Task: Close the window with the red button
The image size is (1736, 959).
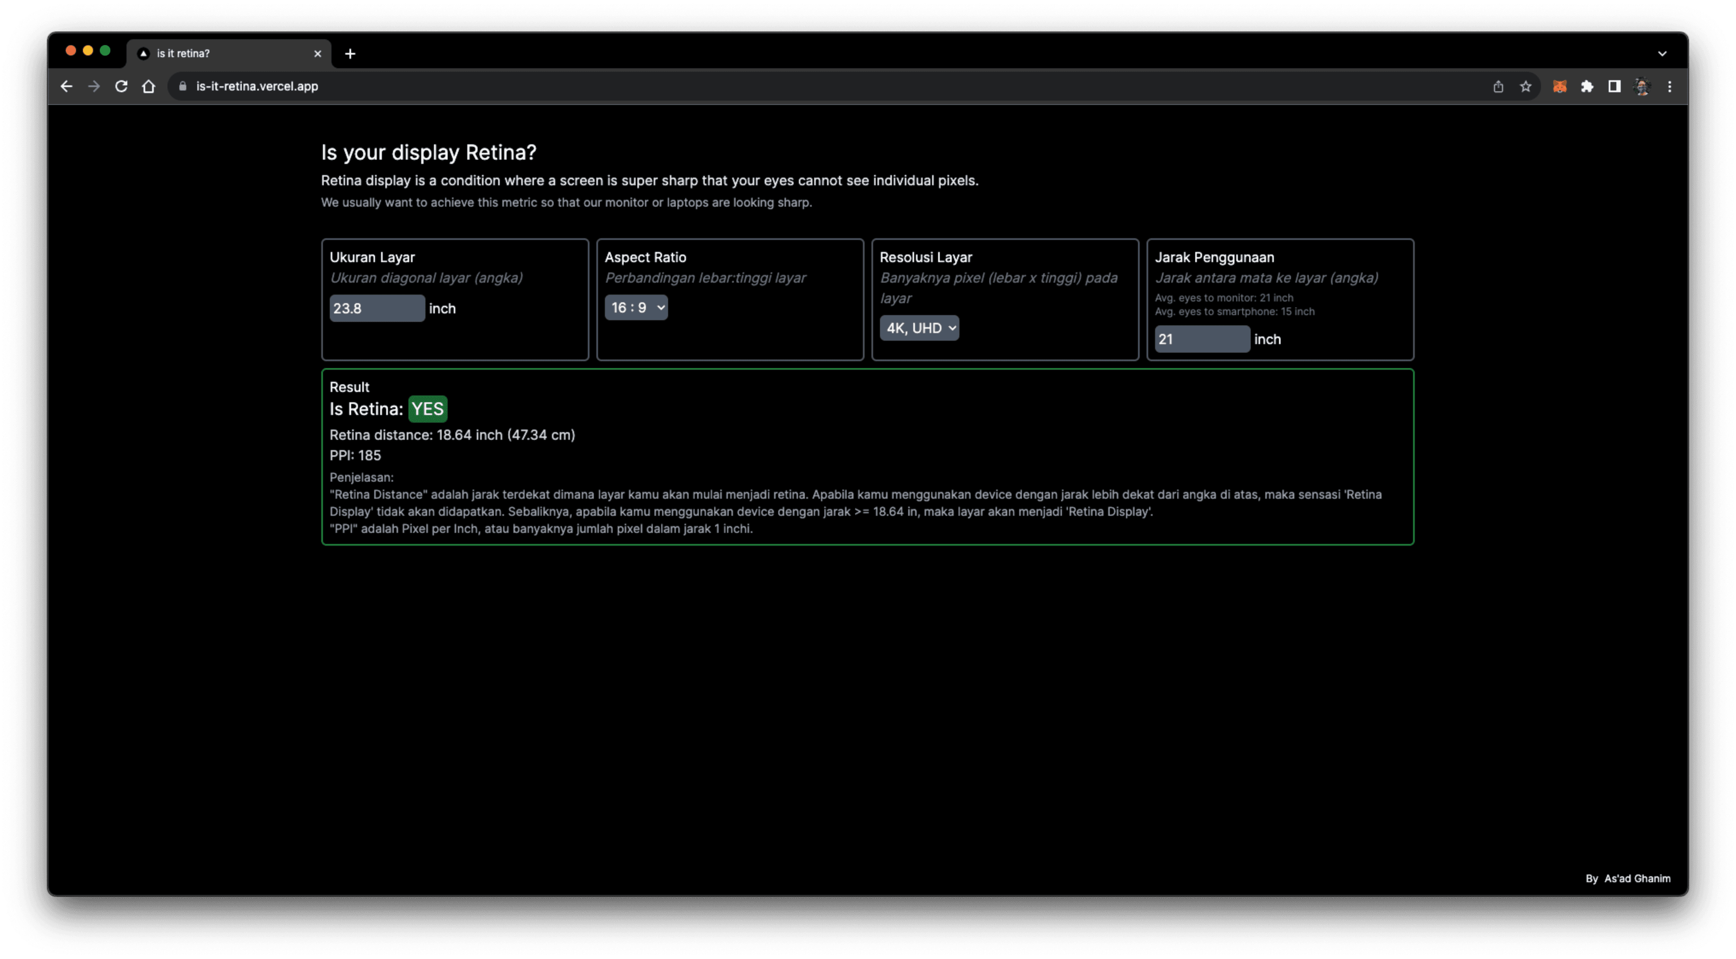Action: [x=70, y=51]
